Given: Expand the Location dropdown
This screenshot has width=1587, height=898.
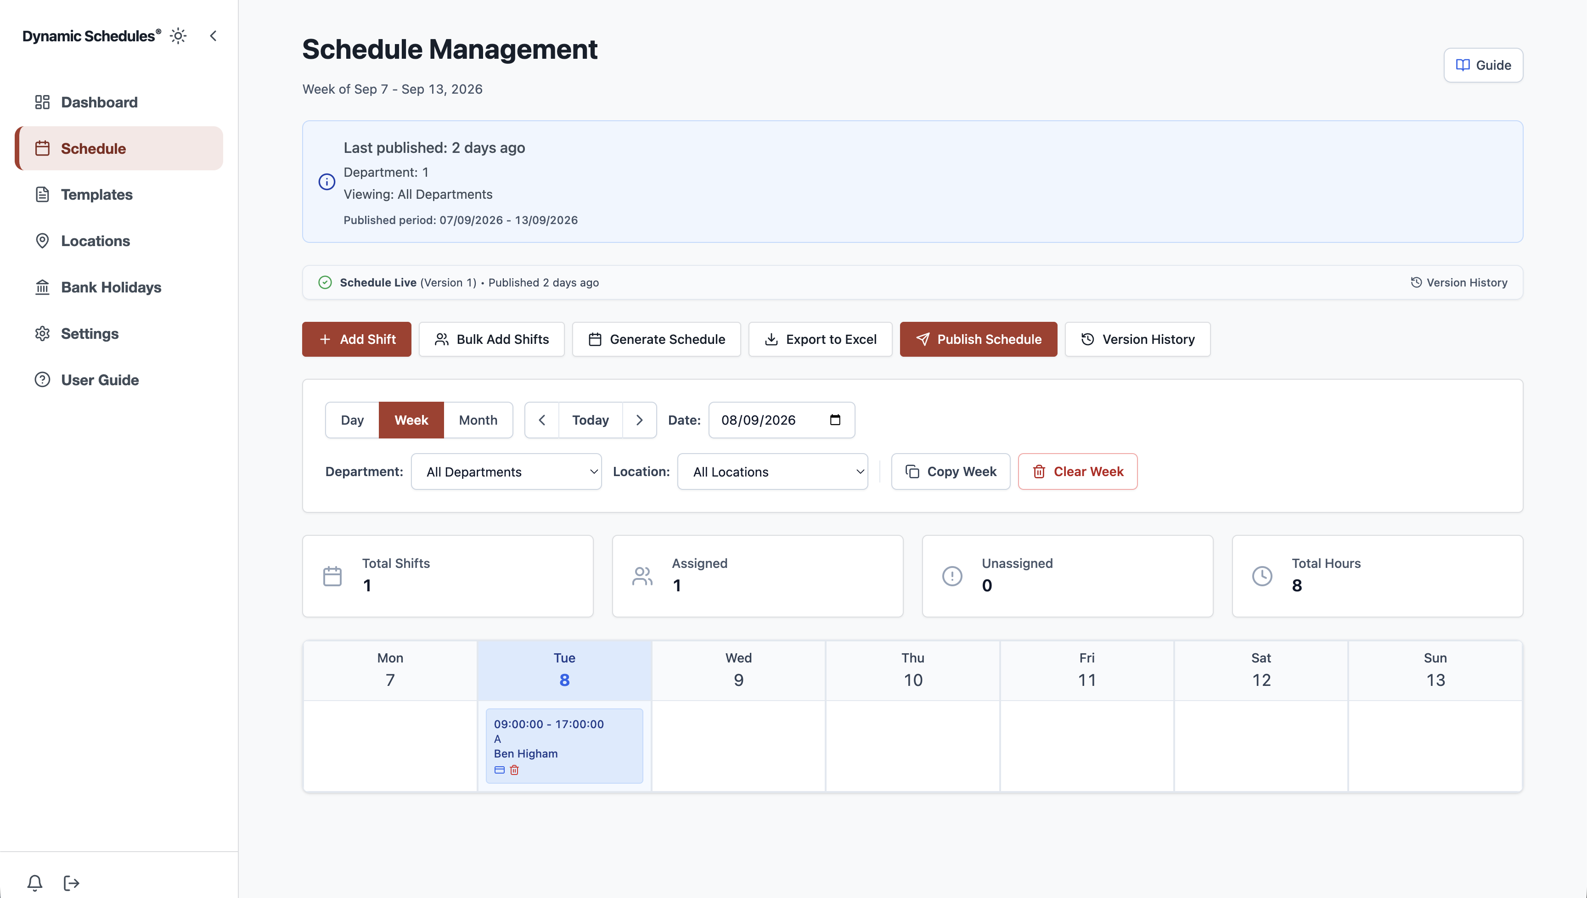Looking at the screenshot, I should (772, 472).
